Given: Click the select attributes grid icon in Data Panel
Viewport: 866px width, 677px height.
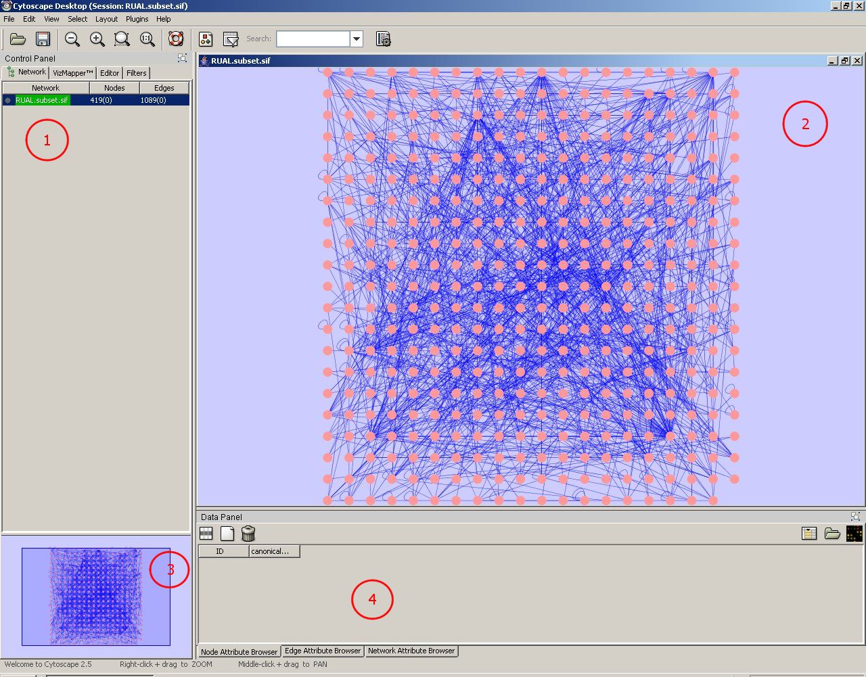Looking at the screenshot, I should [206, 534].
